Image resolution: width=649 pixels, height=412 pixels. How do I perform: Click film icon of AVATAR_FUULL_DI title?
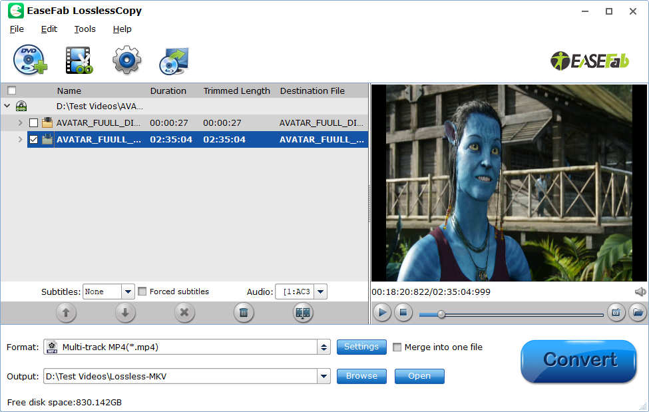tap(47, 122)
